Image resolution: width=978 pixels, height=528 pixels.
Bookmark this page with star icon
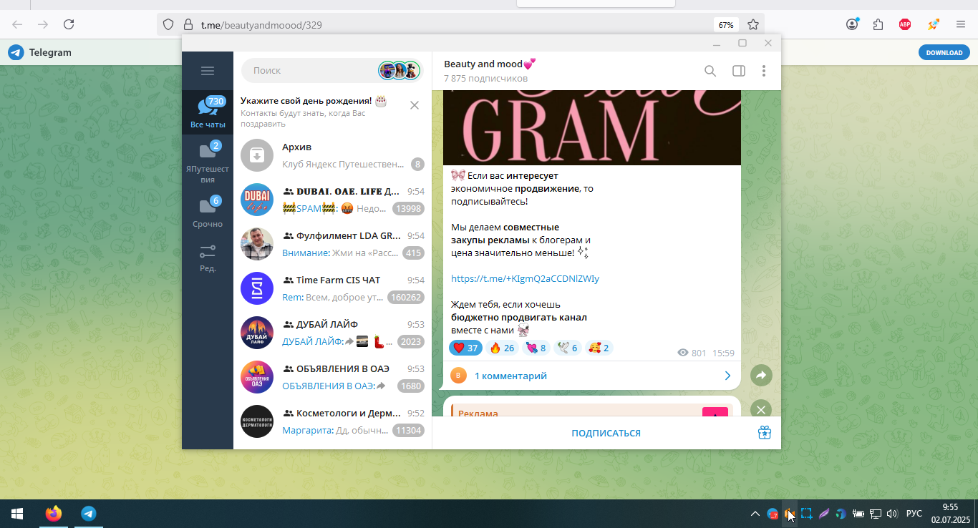pos(753,24)
